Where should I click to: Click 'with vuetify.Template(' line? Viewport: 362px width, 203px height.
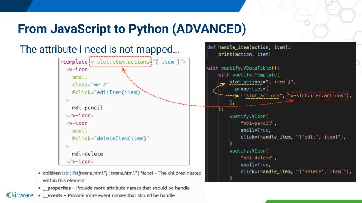tap(248, 75)
